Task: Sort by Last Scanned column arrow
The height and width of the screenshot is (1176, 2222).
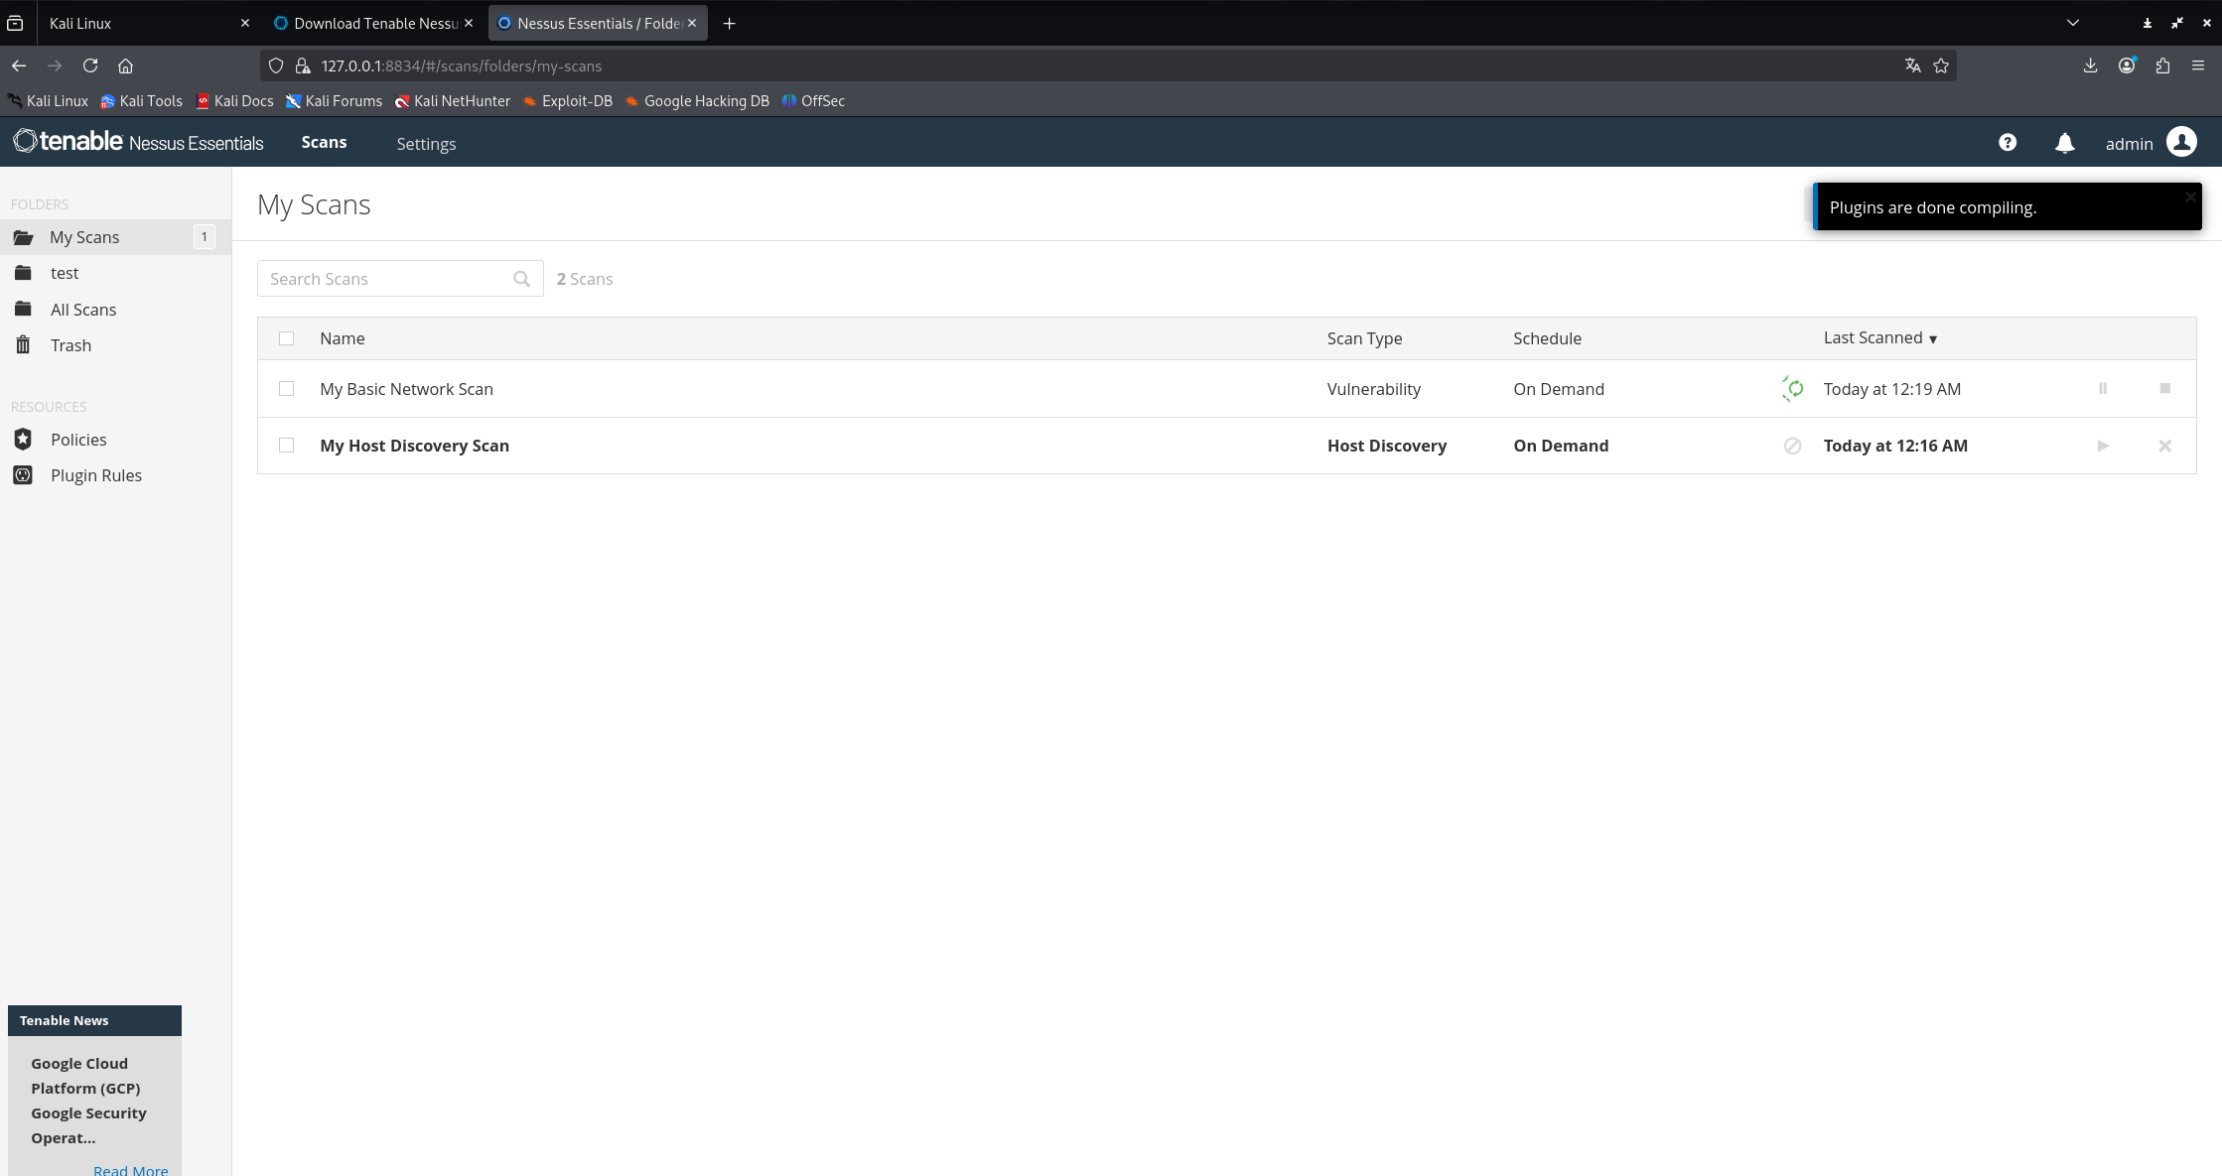Action: click(1932, 339)
